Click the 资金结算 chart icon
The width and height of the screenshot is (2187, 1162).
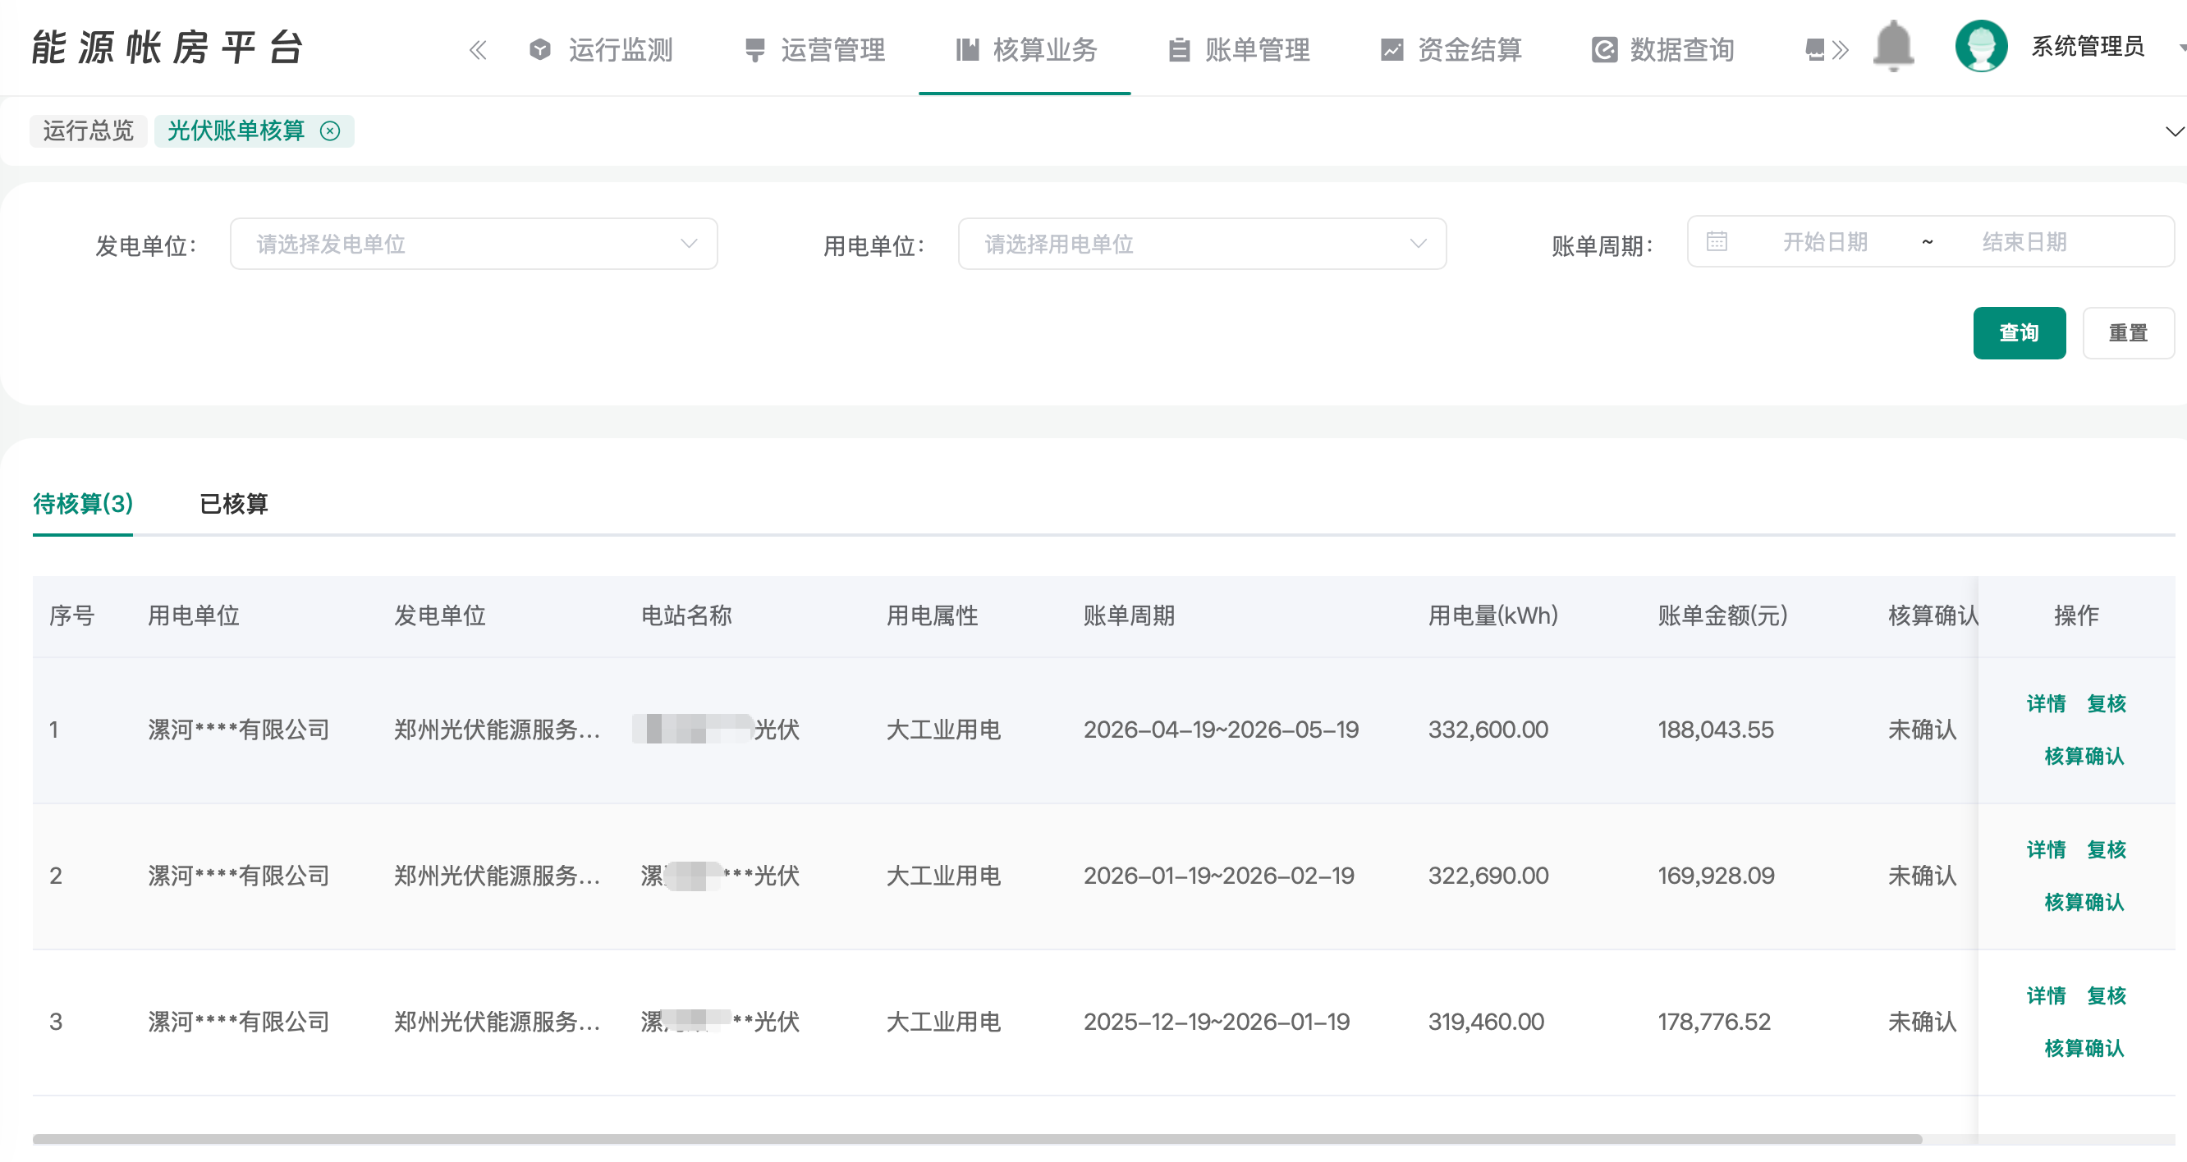[1392, 50]
